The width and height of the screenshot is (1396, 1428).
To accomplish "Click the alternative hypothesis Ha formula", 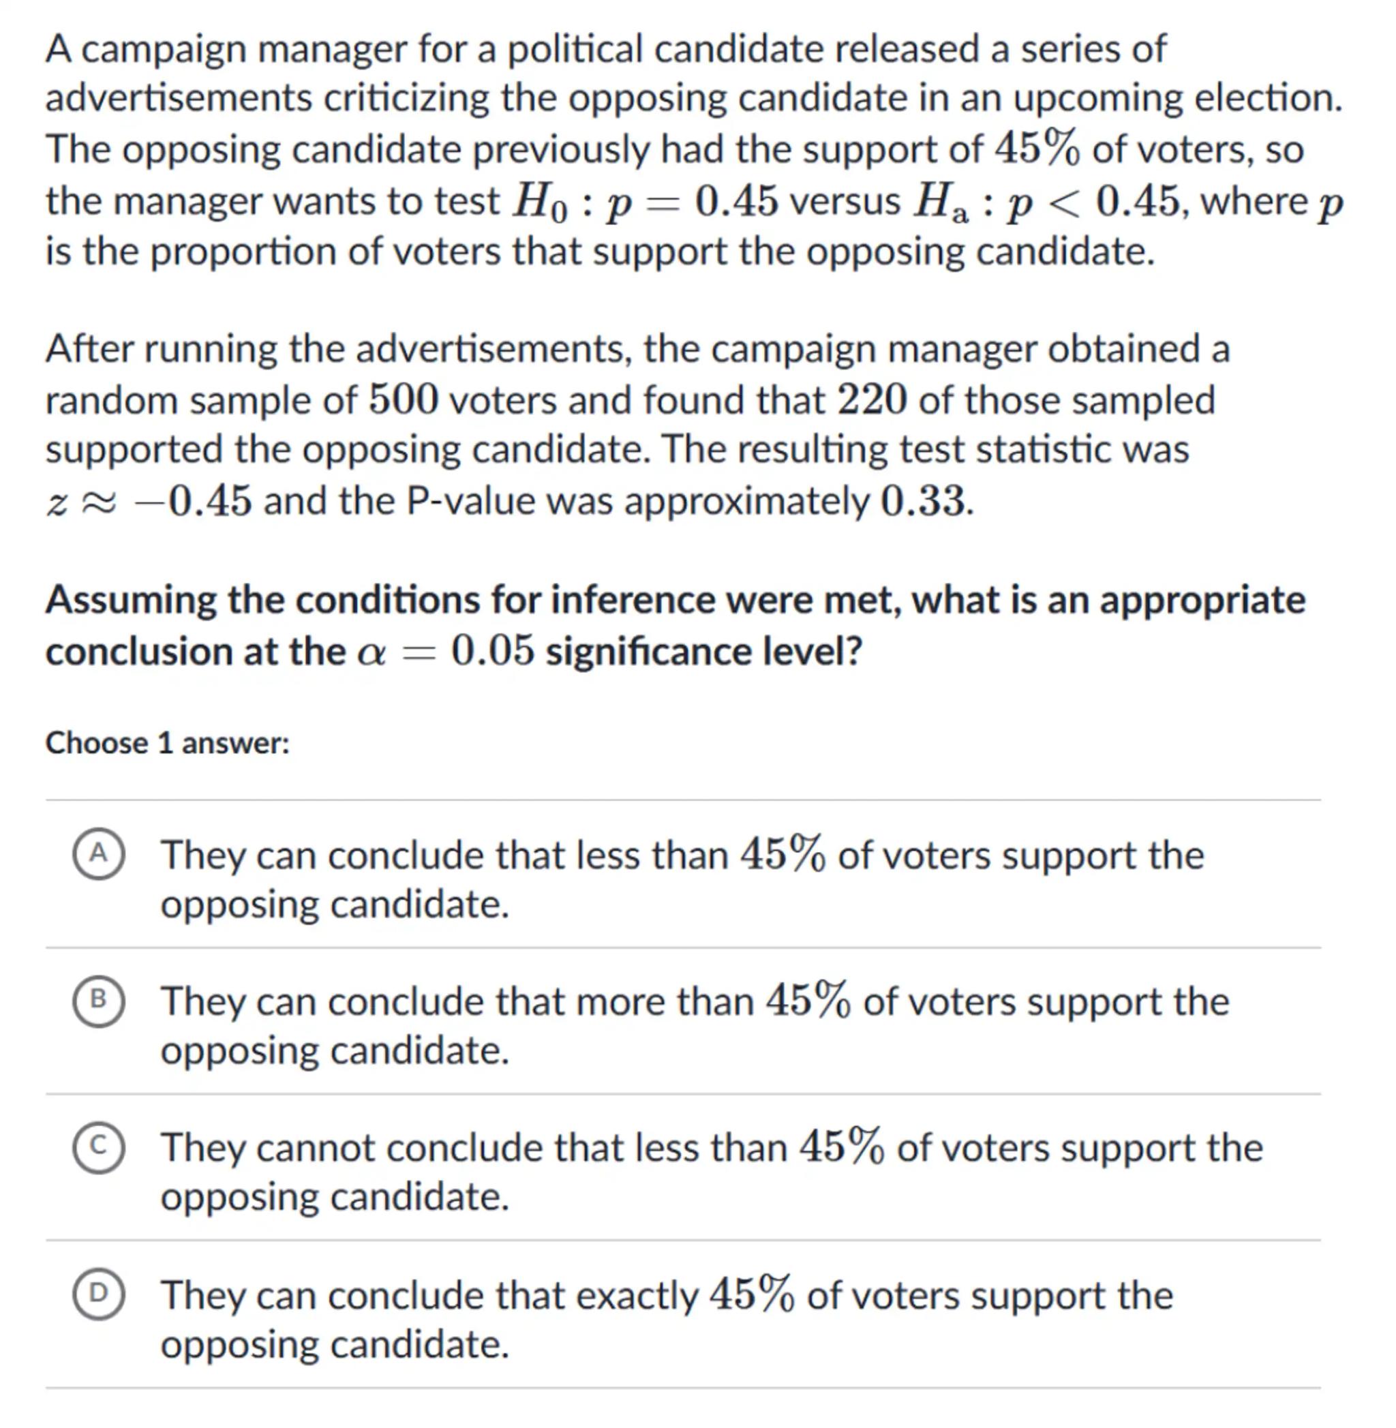I will click(1046, 202).
